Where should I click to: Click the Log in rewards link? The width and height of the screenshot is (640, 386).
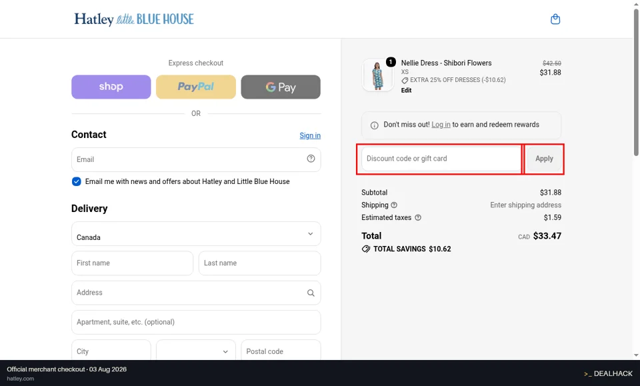click(441, 125)
